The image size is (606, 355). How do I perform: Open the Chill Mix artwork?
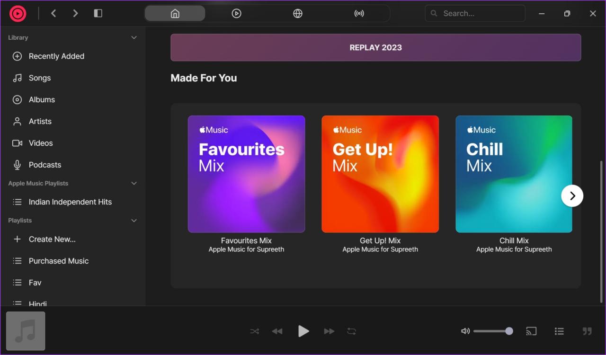click(514, 174)
